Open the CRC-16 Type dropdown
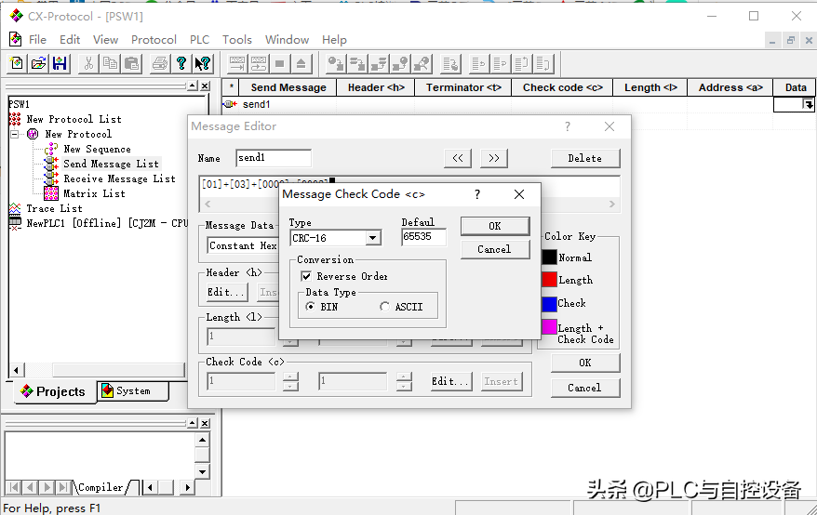This screenshot has width=817, height=515. pos(372,238)
